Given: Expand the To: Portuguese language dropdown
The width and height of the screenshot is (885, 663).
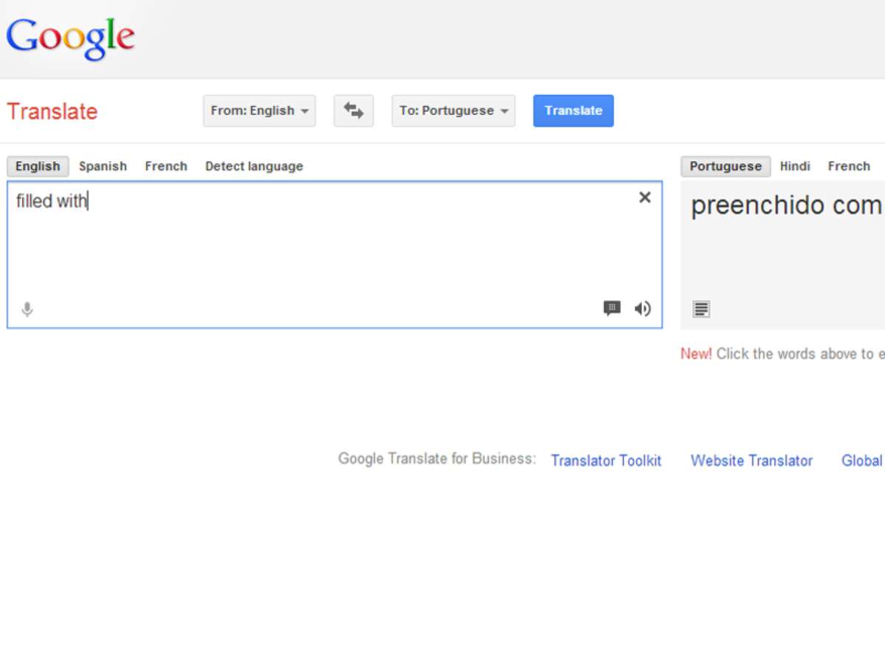Looking at the screenshot, I should point(454,110).
